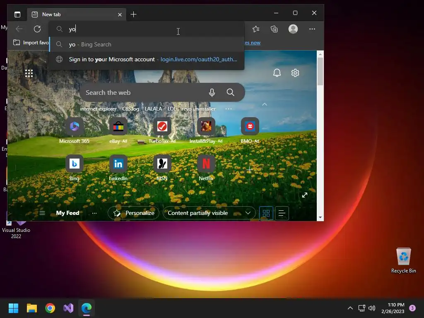The width and height of the screenshot is (424, 318).
Task: Open Content partially visible dropdown
Action: click(209, 213)
